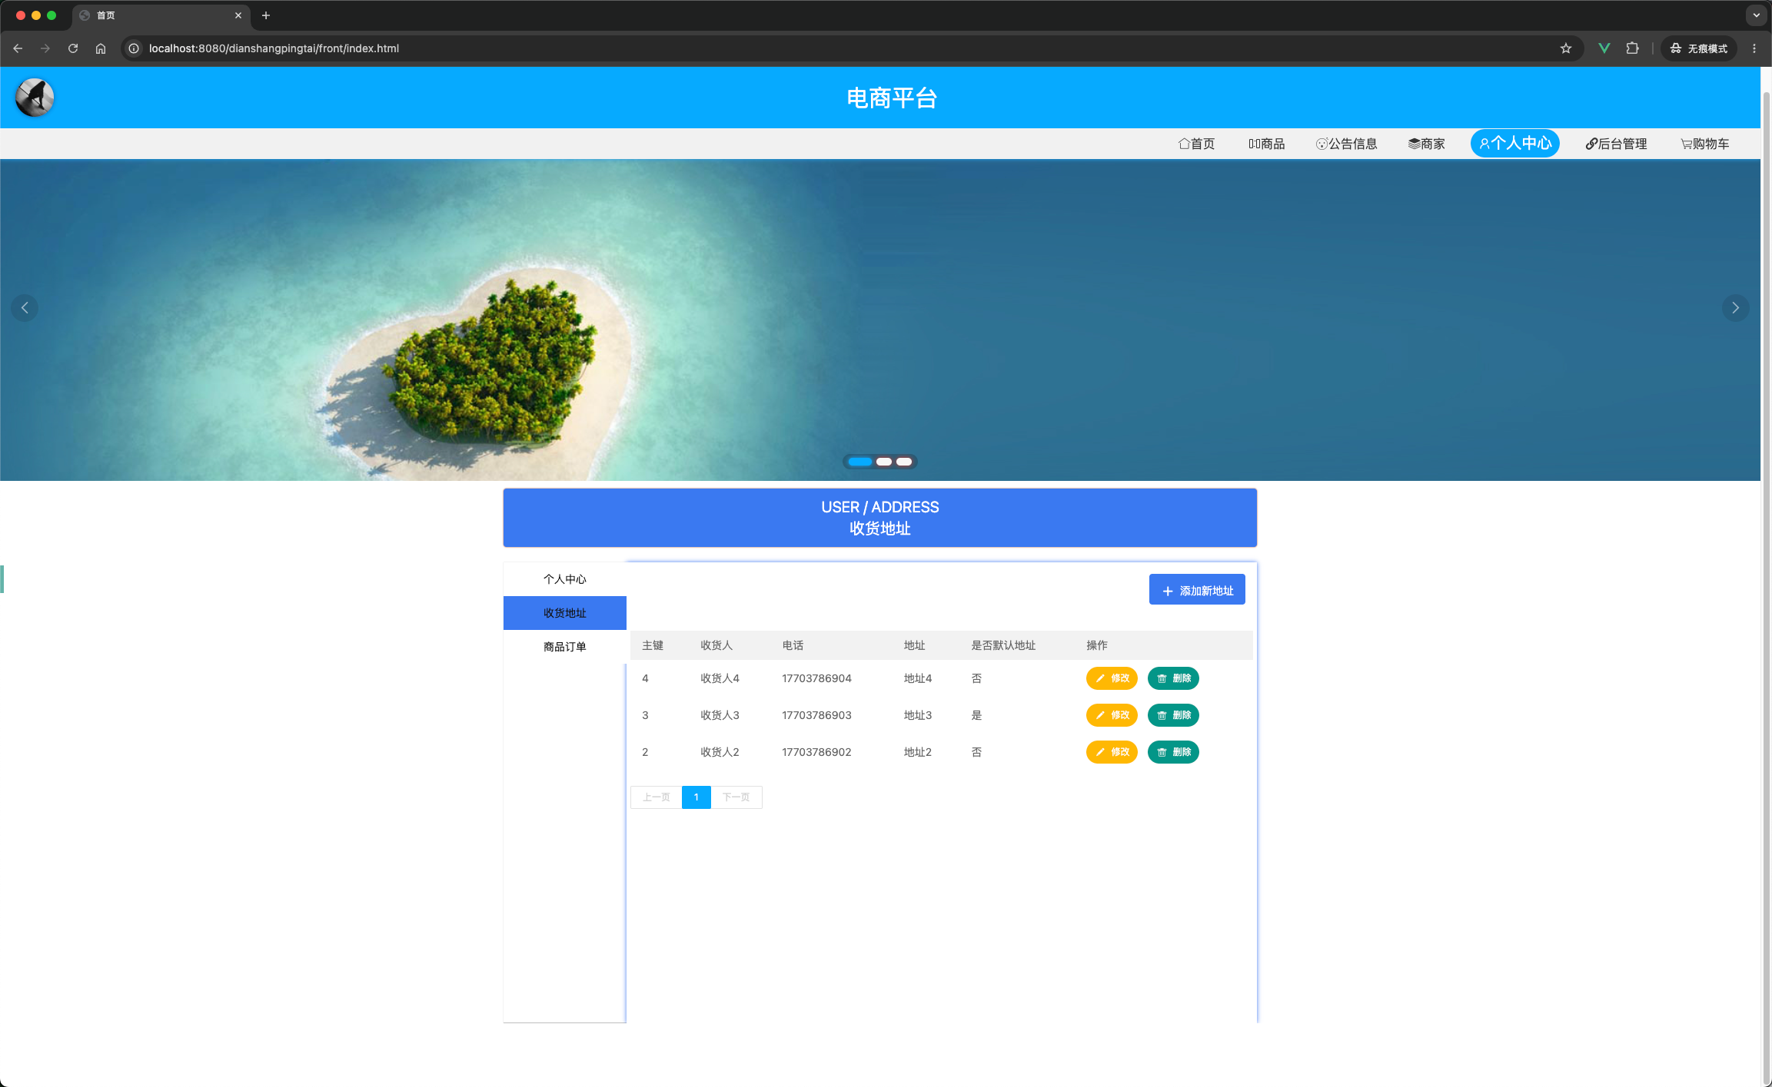Expand the tab search dropdown arrow
This screenshot has height=1087, width=1772.
(x=1756, y=15)
